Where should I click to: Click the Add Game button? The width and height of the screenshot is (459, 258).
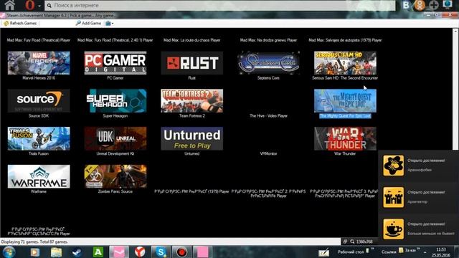pyautogui.click(x=88, y=23)
